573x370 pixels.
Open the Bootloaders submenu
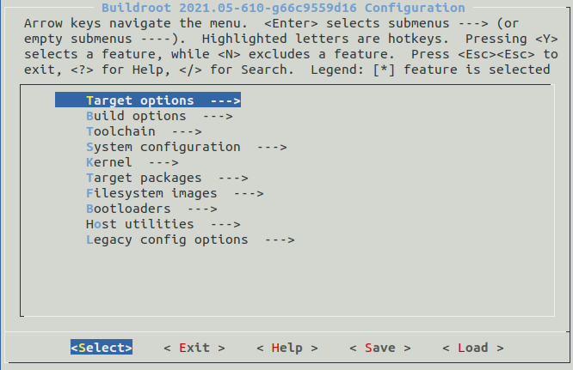(151, 209)
